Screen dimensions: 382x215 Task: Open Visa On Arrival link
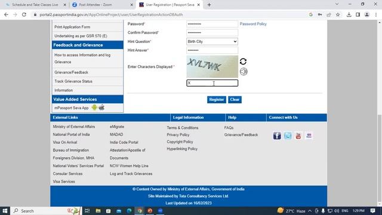coord(65,142)
